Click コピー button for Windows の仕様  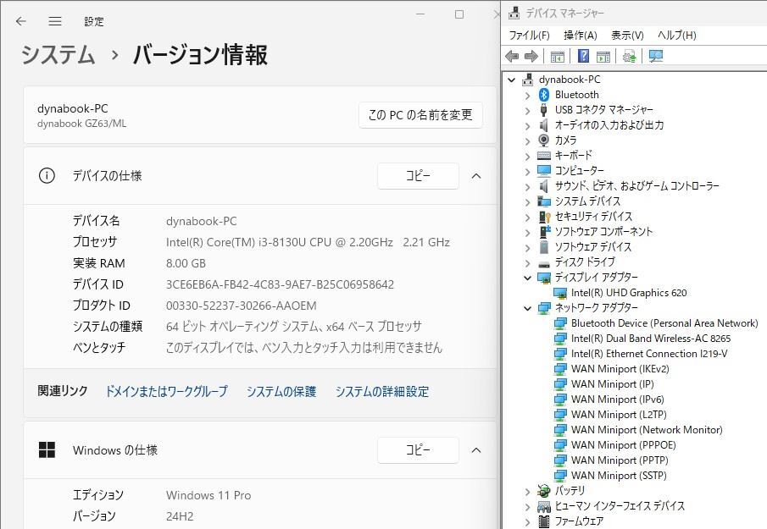coord(418,450)
